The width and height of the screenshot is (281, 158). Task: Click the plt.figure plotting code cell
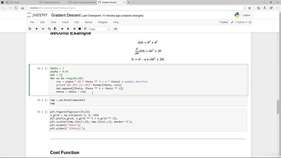pos(148,120)
